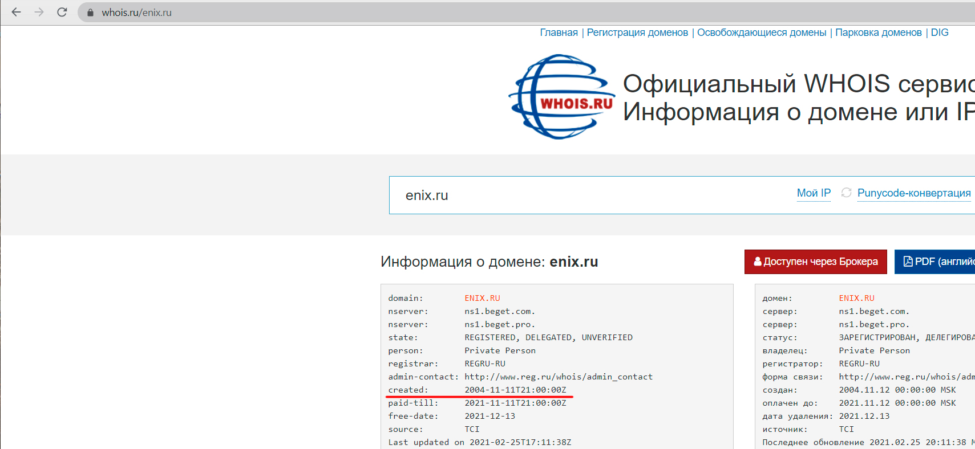The height and width of the screenshot is (449, 975).
Task: Click REGRU-RU in the registrar row
Action: [x=485, y=364]
